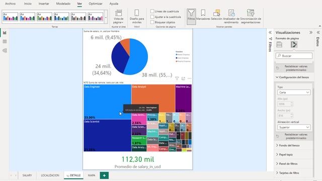Open the Model view icon
The height and width of the screenshot is (181, 322).
coord(5,50)
